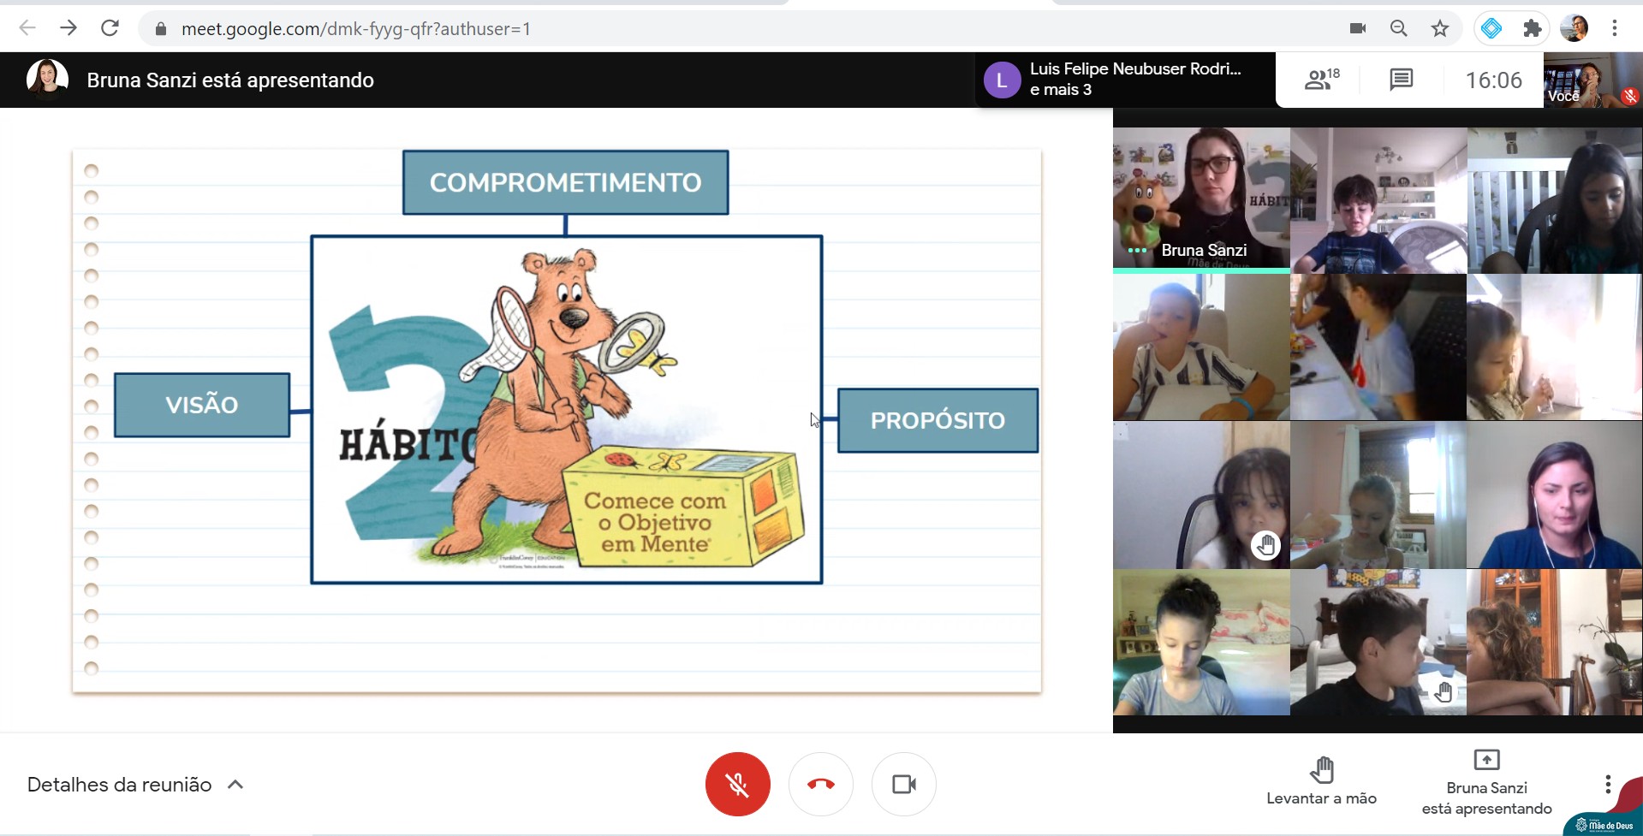Open the participants list icon
This screenshot has width=1643, height=836.
pyautogui.click(x=1321, y=80)
